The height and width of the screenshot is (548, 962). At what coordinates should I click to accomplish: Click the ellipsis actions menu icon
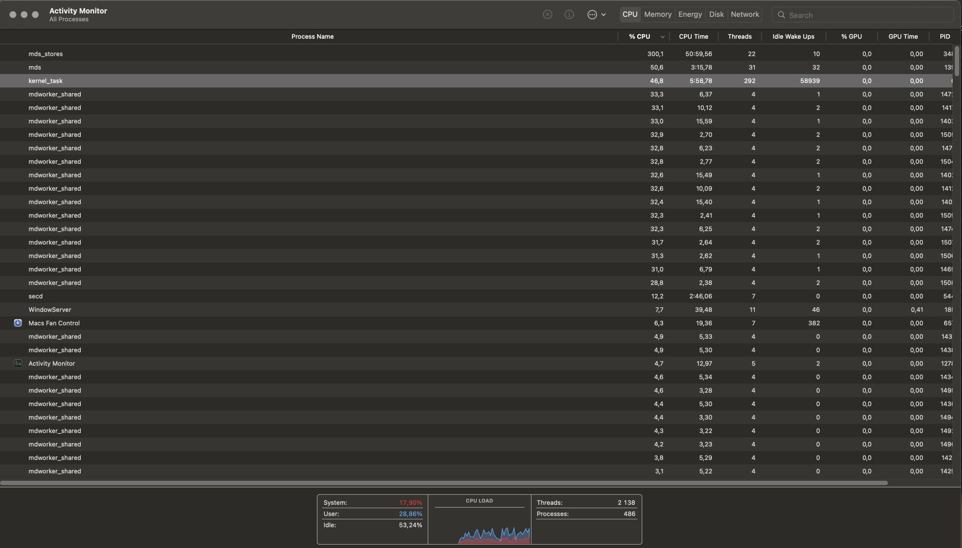point(592,14)
